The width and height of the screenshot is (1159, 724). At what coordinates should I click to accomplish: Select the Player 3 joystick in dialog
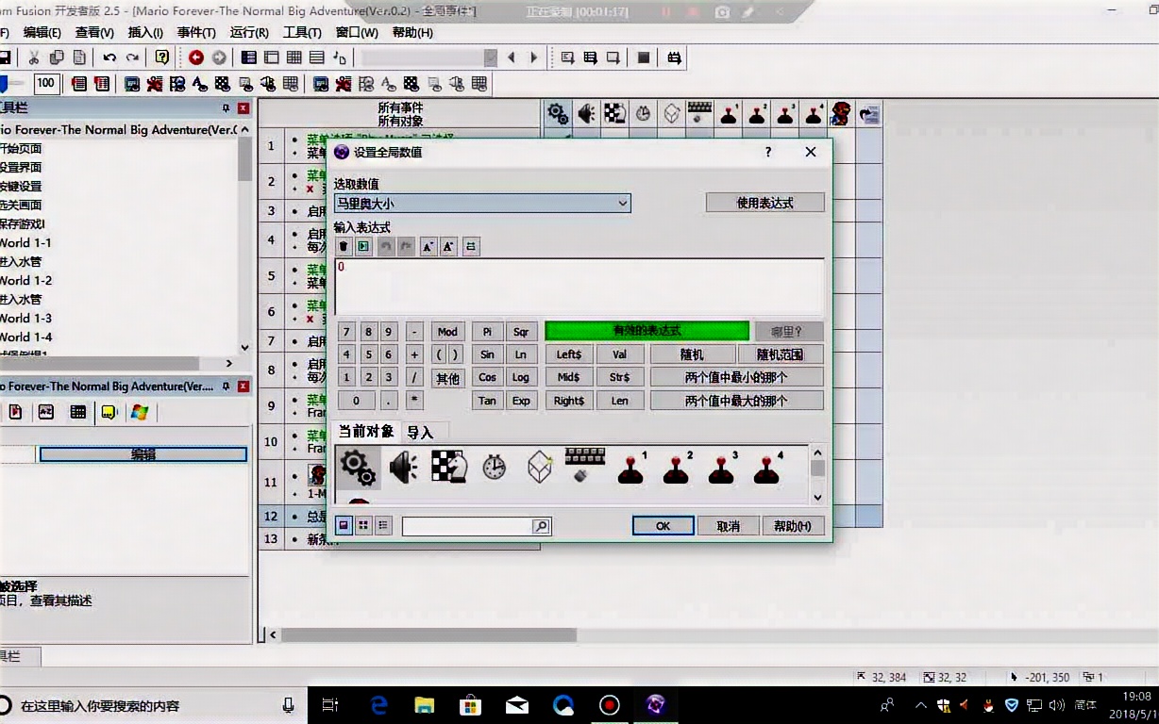721,468
